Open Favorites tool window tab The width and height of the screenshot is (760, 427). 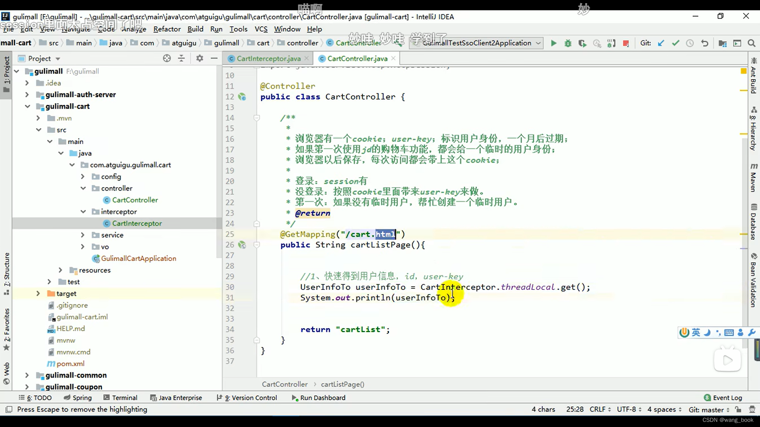pyautogui.click(x=7, y=329)
